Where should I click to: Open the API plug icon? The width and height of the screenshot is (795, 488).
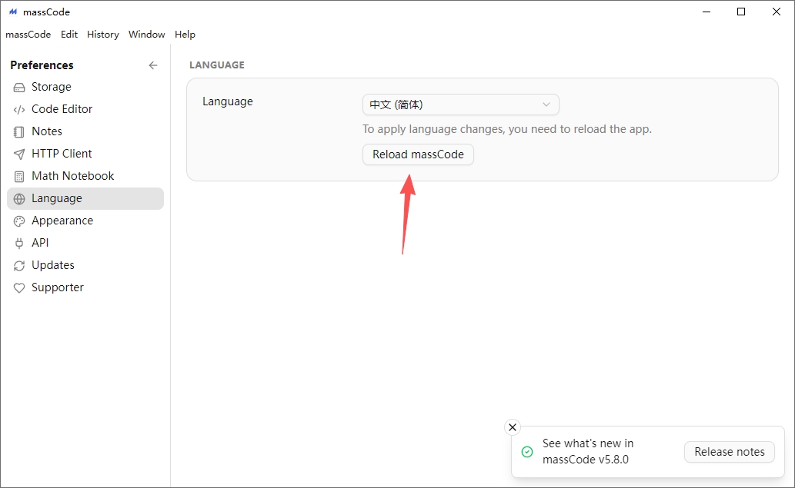[x=19, y=244]
